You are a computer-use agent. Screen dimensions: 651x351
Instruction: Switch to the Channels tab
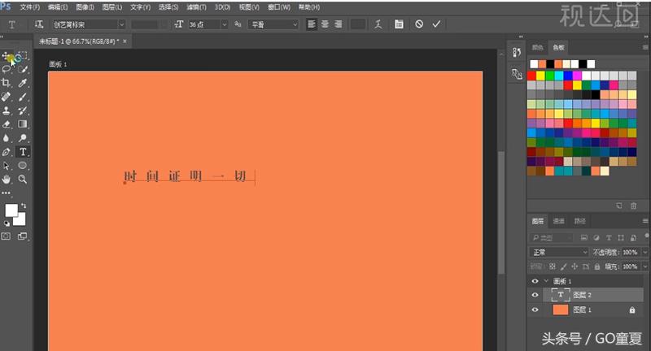click(559, 221)
